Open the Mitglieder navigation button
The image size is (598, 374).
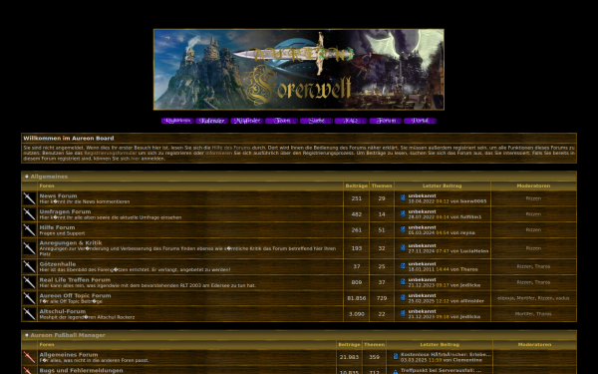coord(247,121)
